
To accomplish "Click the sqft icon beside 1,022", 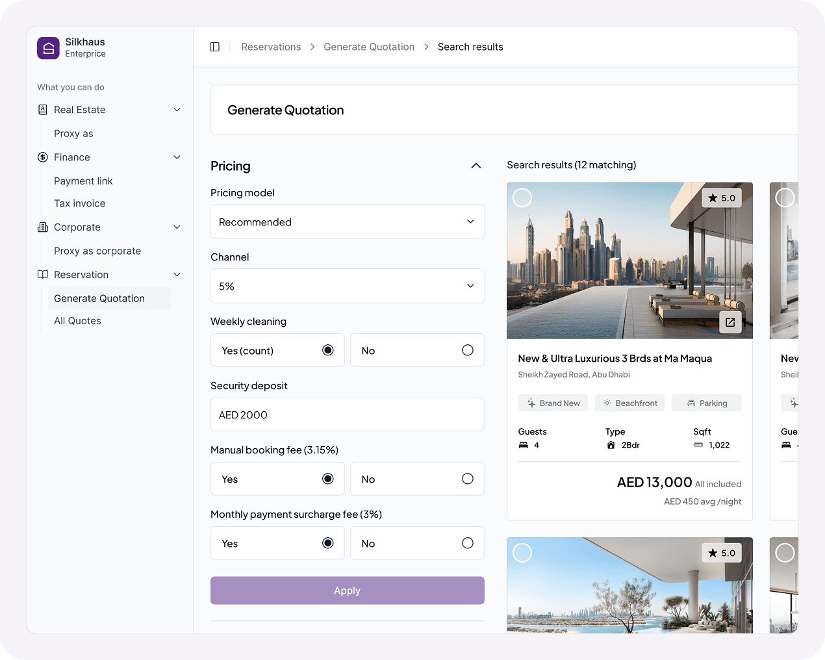I will [x=698, y=445].
